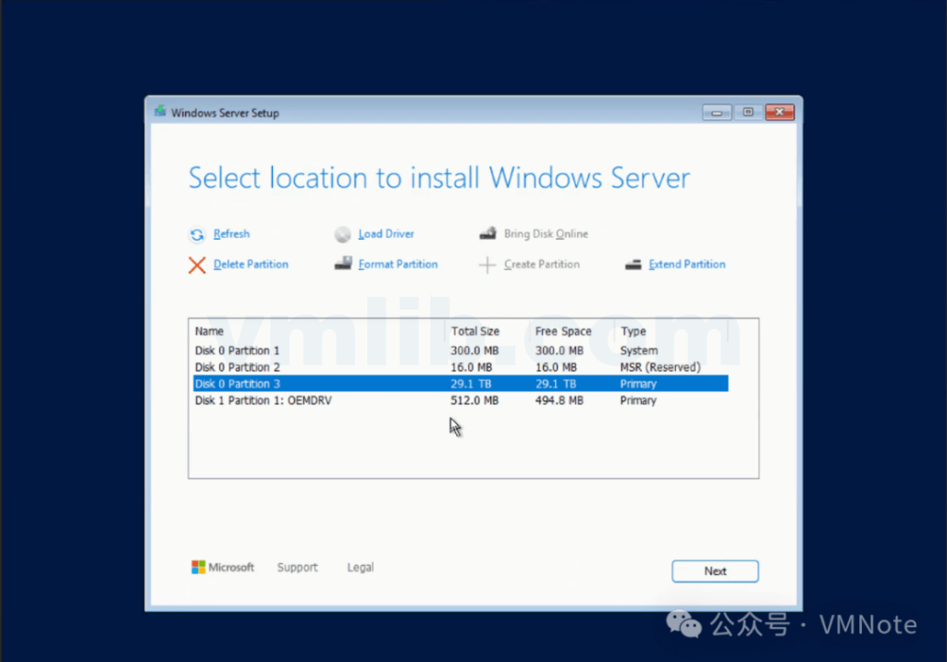Open the Support link
The width and height of the screenshot is (947, 662).
(297, 568)
